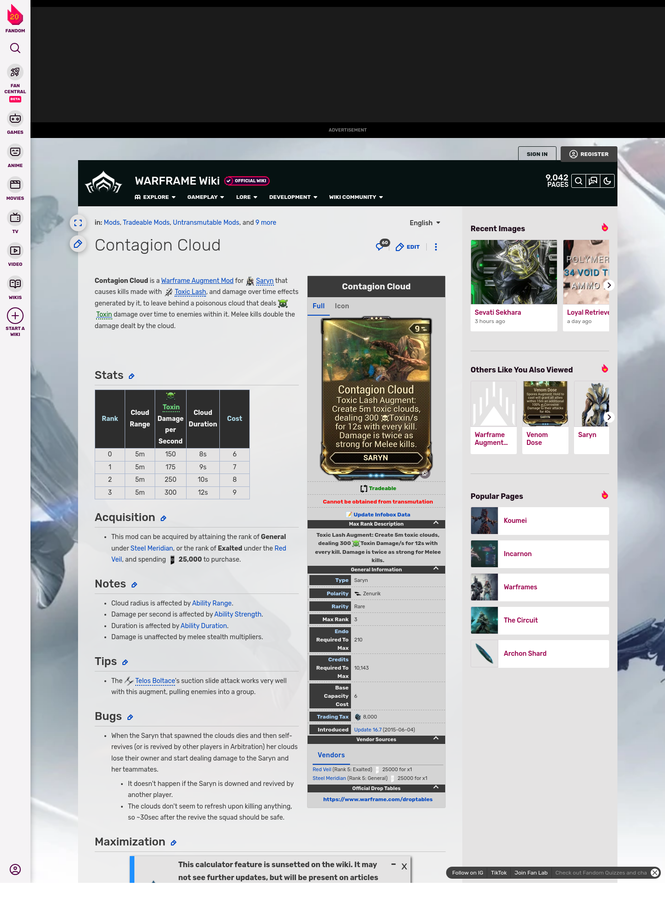The width and height of the screenshot is (665, 923).
Task: Open the 9 more categories link
Action: pyautogui.click(x=266, y=222)
